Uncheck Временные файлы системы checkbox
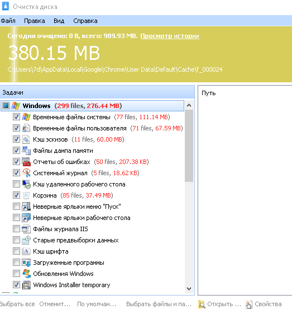The image size is (292, 314). (16, 116)
